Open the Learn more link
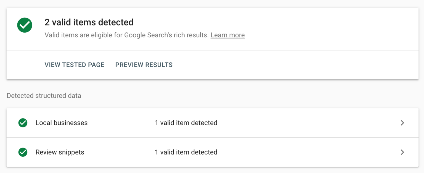 [227, 35]
